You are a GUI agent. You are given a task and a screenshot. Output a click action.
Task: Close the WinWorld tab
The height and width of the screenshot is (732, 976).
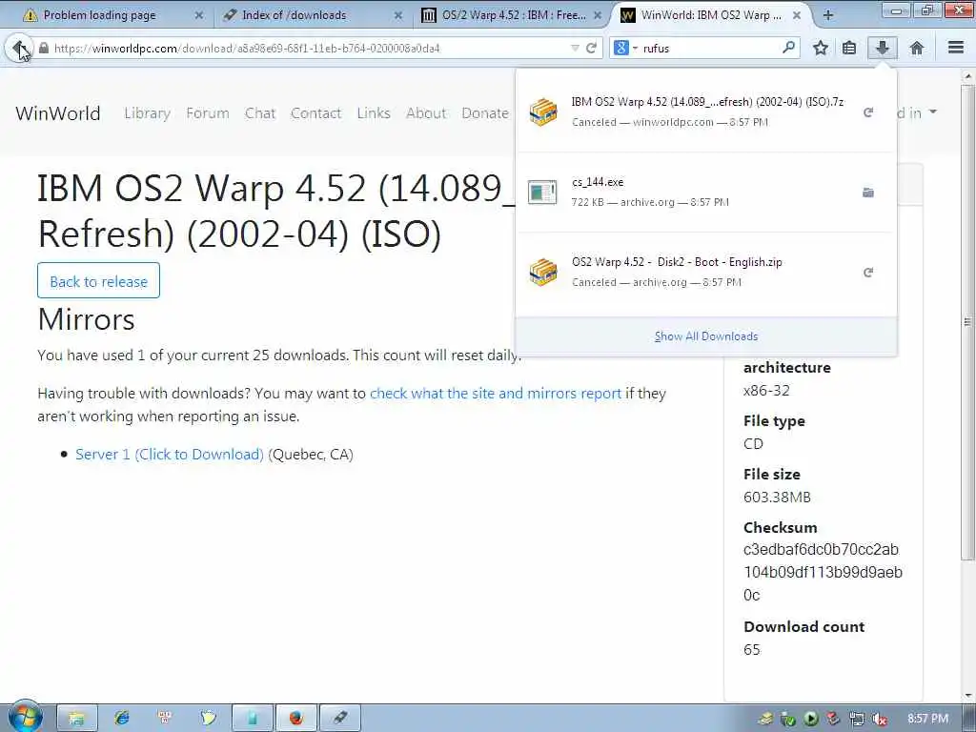[x=797, y=15]
